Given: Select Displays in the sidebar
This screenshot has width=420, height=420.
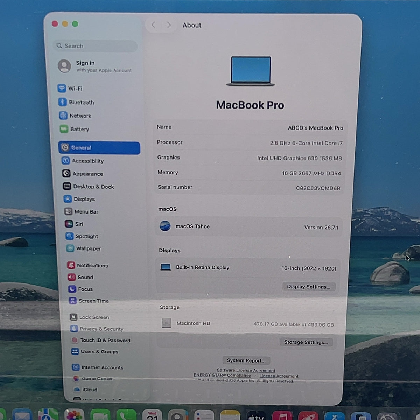Looking at the screenshot, I should [79, 199].
